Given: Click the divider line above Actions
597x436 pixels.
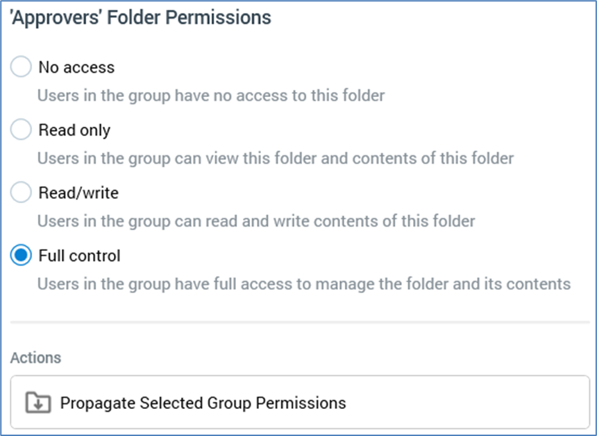Looking at the screenshot, I should coord(298,322).
